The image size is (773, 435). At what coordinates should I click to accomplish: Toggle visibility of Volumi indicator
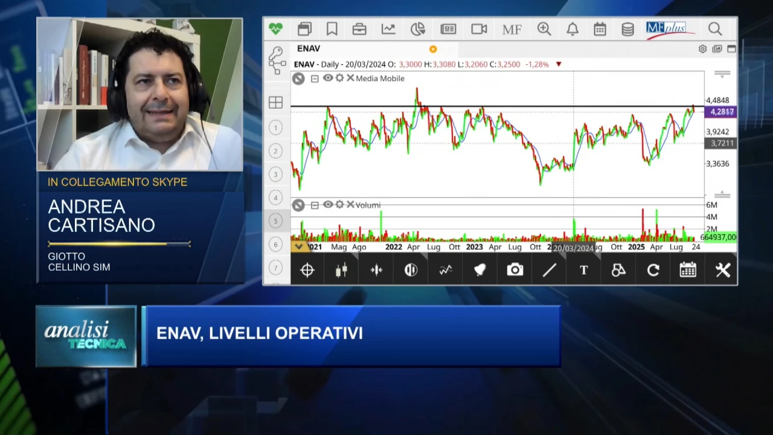click(327, 205)
